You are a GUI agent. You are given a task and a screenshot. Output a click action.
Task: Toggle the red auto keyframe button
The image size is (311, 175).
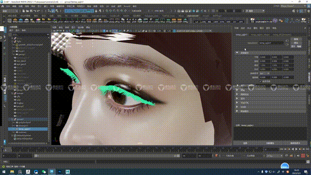tap(303, 156)
